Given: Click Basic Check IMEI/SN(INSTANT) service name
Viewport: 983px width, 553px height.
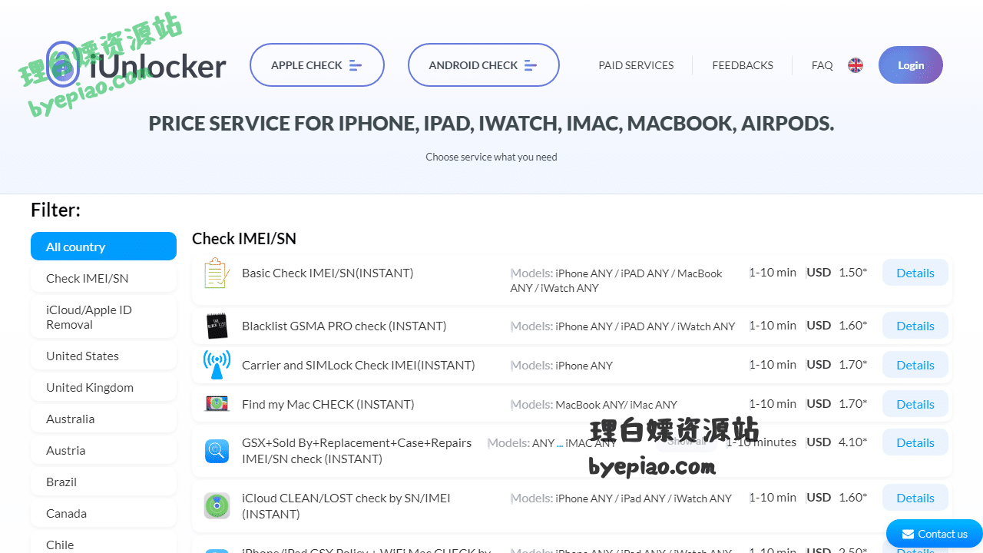Looking at the screenshot, I should point(328,273).
